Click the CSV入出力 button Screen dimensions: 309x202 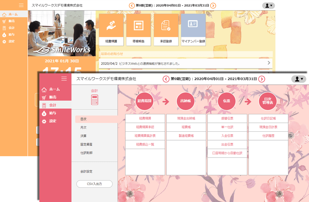(94, 184)
